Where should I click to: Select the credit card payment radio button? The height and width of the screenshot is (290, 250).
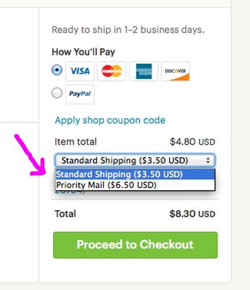coord(57,70)
